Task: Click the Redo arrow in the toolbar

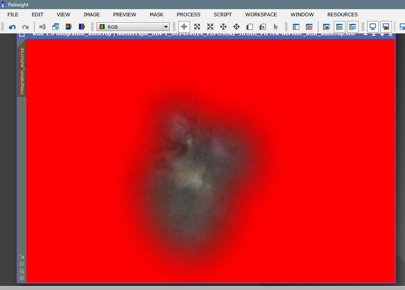Action: [x=25, y=27]
